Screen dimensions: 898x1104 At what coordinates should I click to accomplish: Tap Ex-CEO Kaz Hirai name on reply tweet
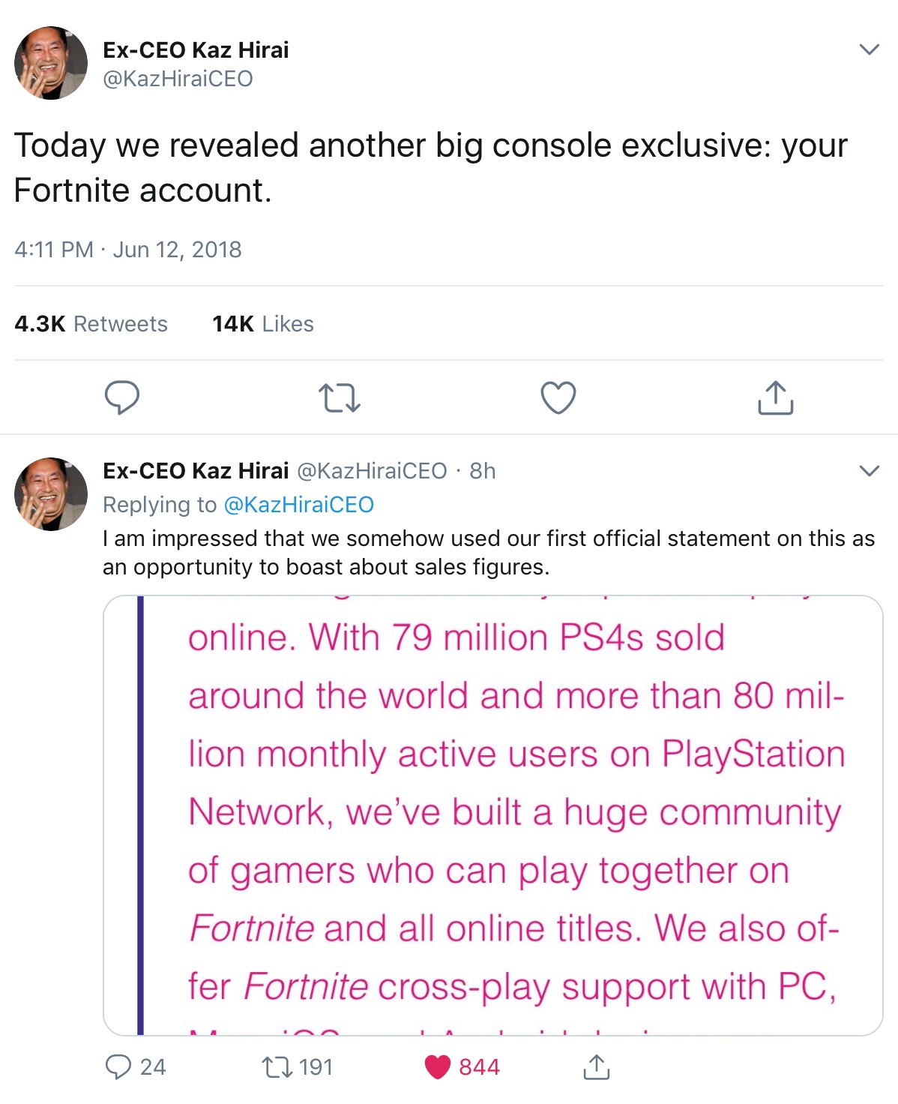point(196,471)
